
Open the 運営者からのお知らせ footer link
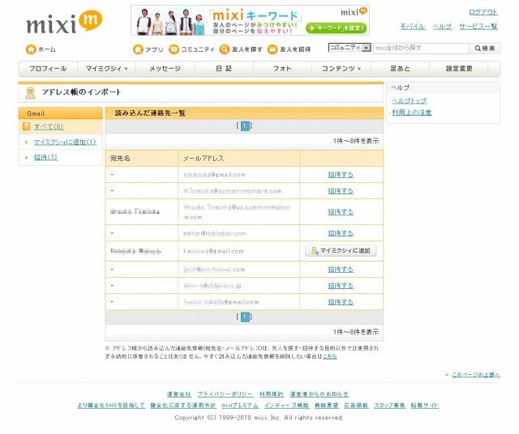pyautogui.click(x=320, y=394)
